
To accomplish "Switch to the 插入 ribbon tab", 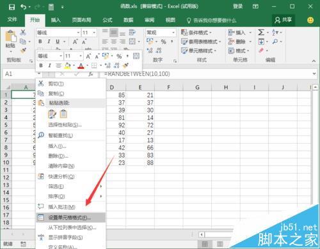I will pos(56,20).
